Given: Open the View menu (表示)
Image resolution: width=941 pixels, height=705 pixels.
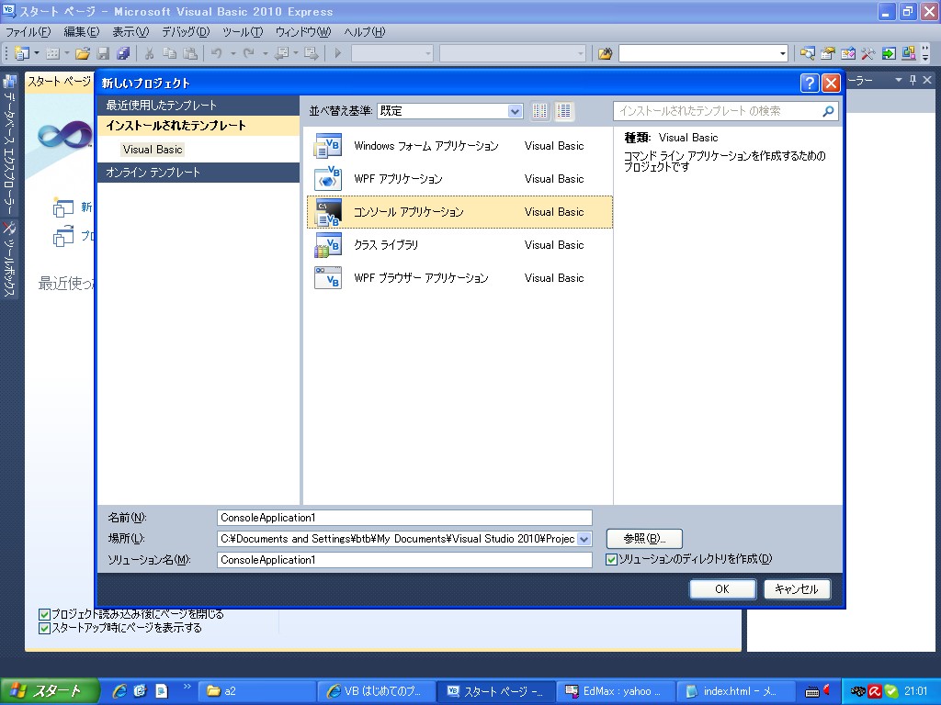Looking at the screenshot, I should [130, 32].
